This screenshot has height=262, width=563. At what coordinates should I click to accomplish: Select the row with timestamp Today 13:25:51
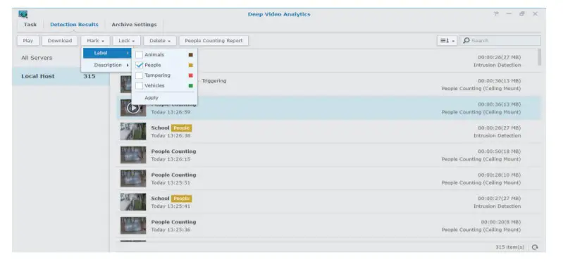tap(328, 179)
